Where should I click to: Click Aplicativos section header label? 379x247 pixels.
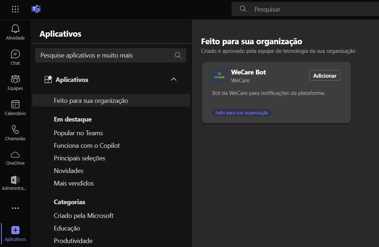[x=72, y=80]
